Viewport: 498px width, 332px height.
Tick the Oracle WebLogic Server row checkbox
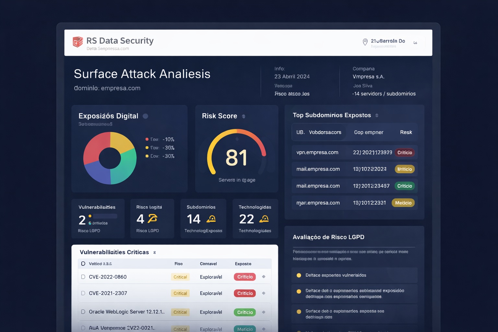pos(83,312)
